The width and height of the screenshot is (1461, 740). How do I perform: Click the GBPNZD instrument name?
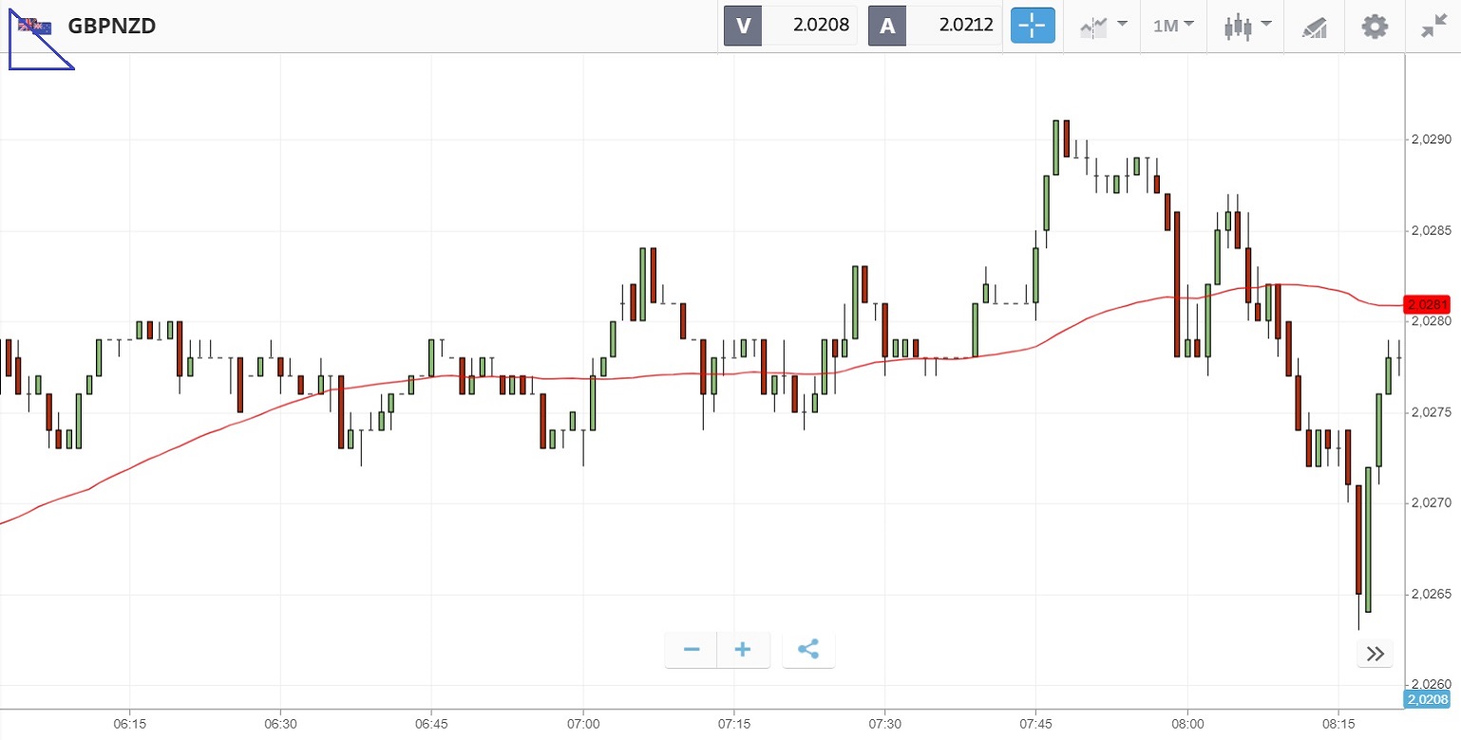tap(112, 26)
